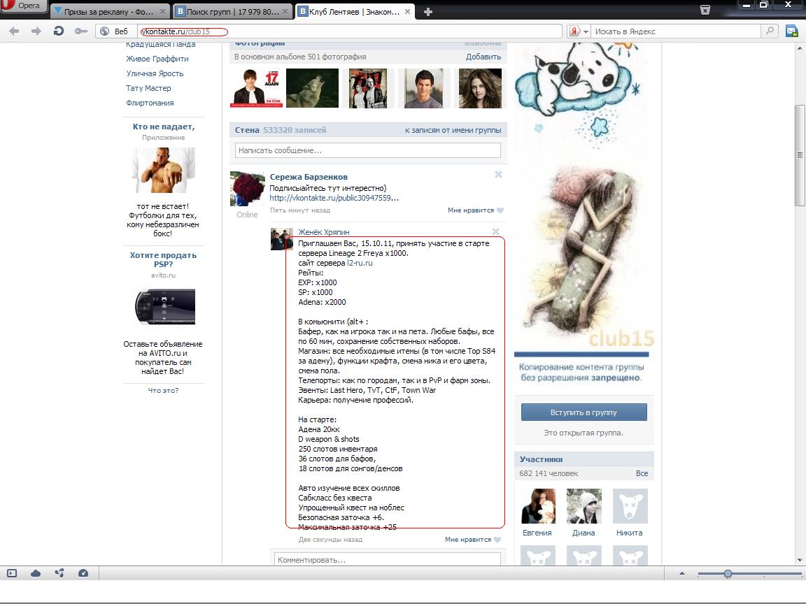
Task: Focus the vkontakte.ru/club15 address field
Action: point(350,31)
